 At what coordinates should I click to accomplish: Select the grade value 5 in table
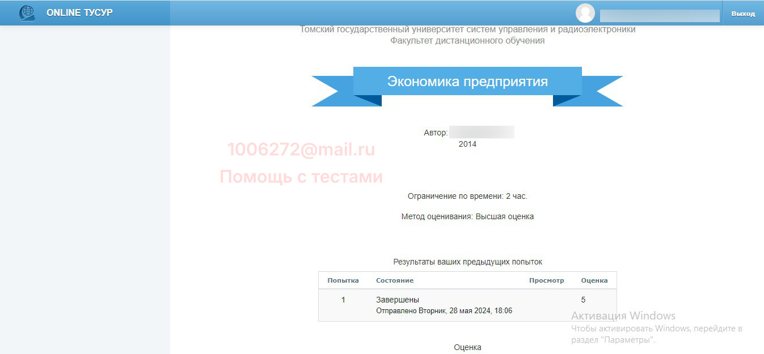pyautogui.click(x=584, y=300)
